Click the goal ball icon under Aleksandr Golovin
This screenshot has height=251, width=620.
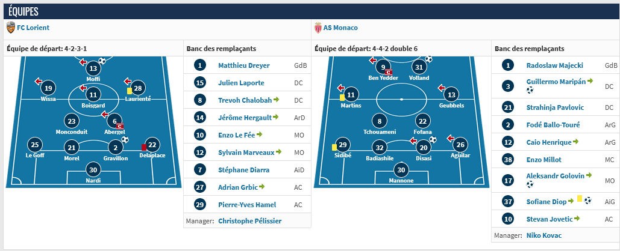[x=530, y=184]
